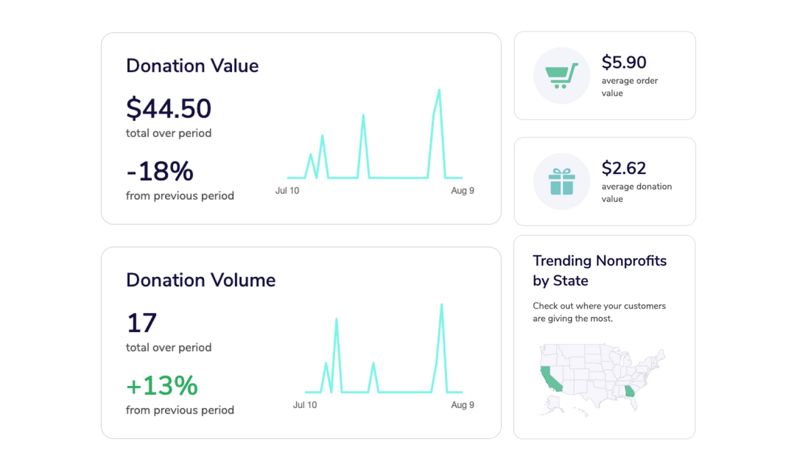Click the 'average donation value' label

click(x=637, y=192)
